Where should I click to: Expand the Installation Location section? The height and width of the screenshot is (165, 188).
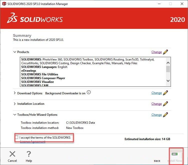click(15, 104)
